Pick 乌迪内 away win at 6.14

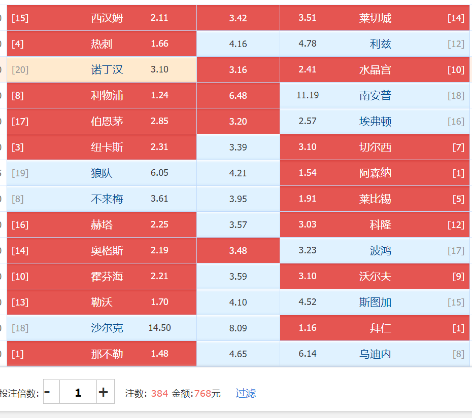click(x=375, y=354)
